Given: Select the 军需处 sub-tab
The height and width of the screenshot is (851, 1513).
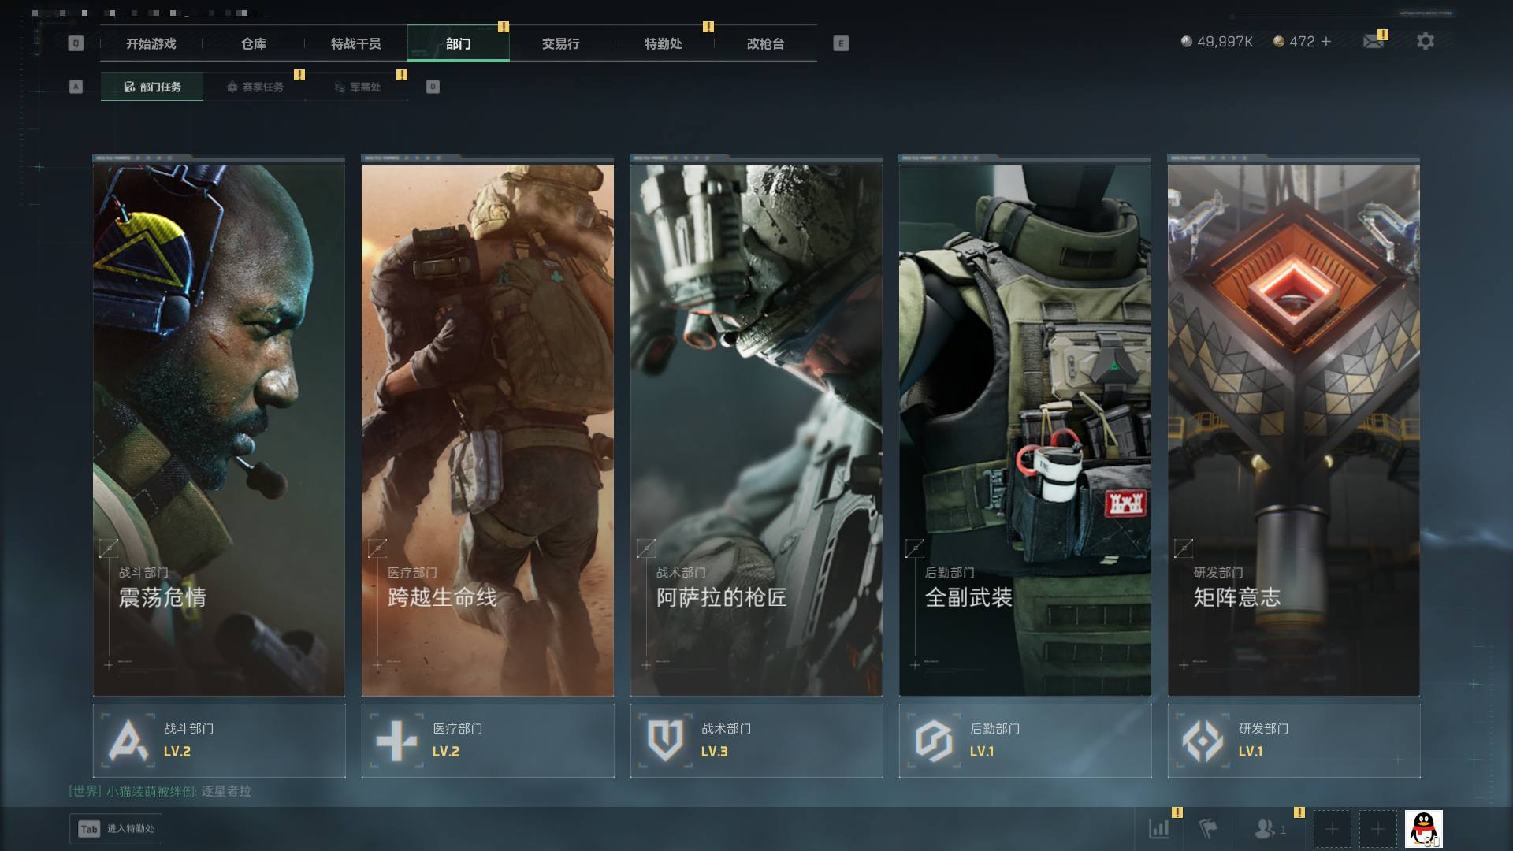Looking at the screenshot, I should [357, 87].
